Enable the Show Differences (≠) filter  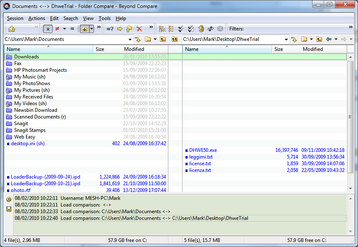(56, 28)
